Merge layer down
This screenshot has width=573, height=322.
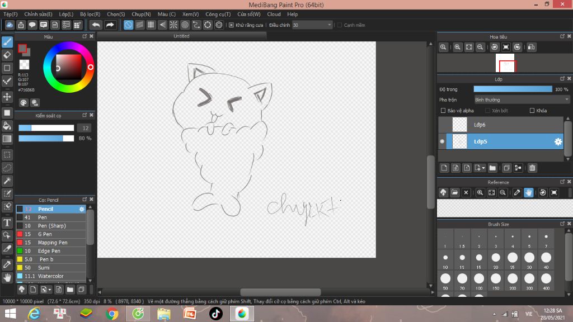[x=518, y=168]
